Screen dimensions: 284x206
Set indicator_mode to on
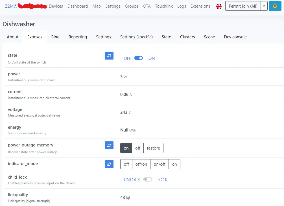coord(174,164)
